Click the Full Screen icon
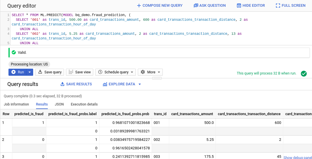Viewport: 312px width, 159px height. [278, 6]
